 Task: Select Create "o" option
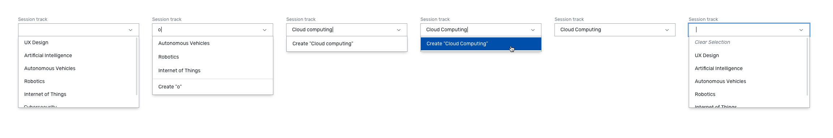(x=213, y=87)
